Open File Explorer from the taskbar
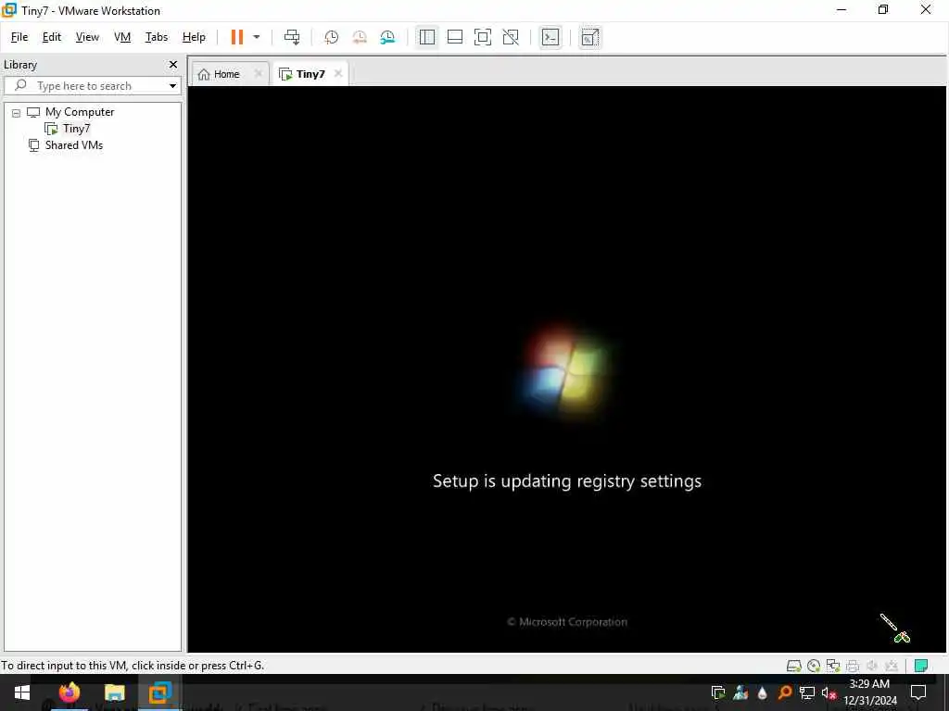Screen dimensions: 949x711 click(114, 692)
